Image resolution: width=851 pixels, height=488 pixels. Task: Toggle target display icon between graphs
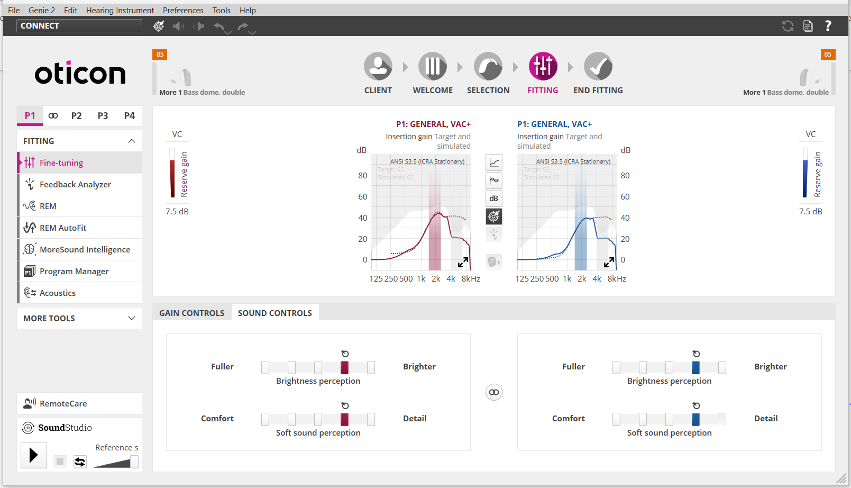coord(494,216)
